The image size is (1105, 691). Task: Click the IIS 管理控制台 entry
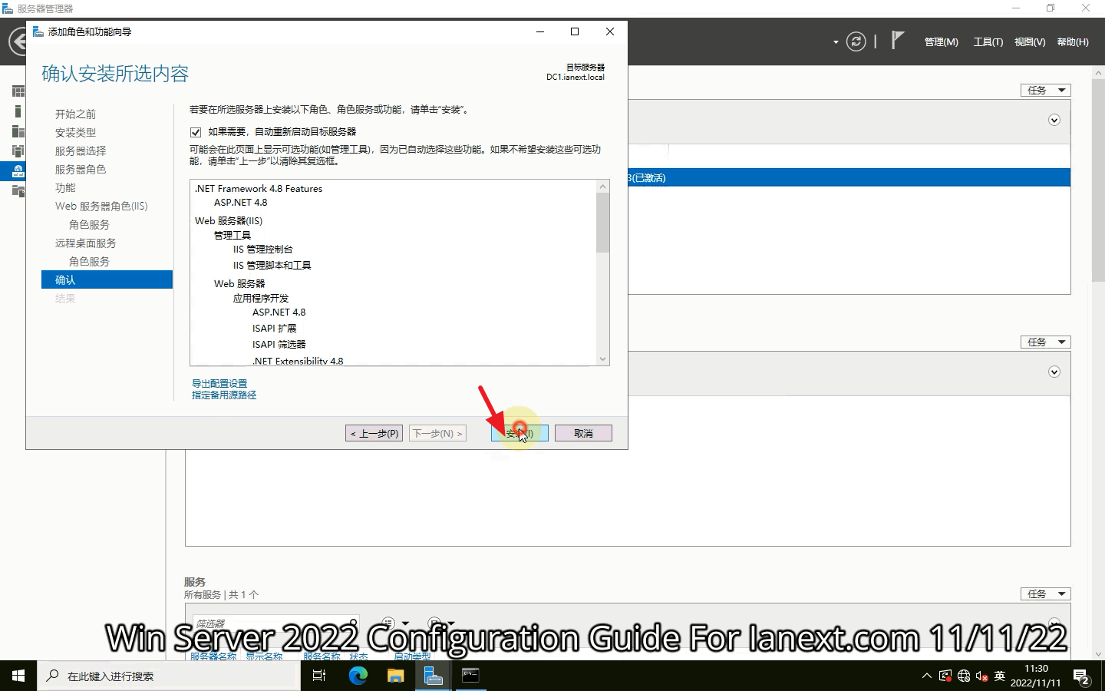262,249
